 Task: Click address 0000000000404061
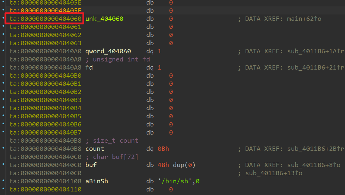(46, 27)
